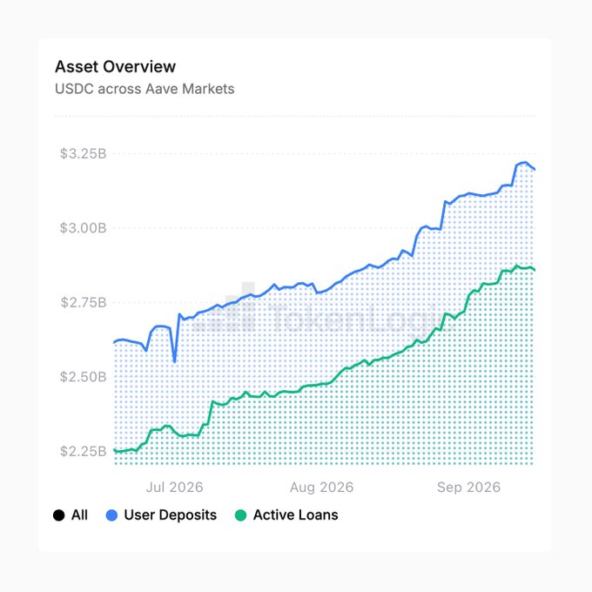Click the $2.25B axis label
The height and width of the screenshot is (592, 592).
click(83, 451)
